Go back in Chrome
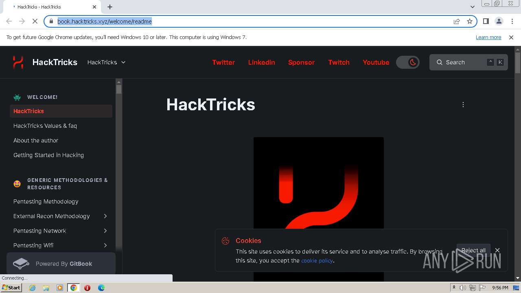 [x=9, y=21]
